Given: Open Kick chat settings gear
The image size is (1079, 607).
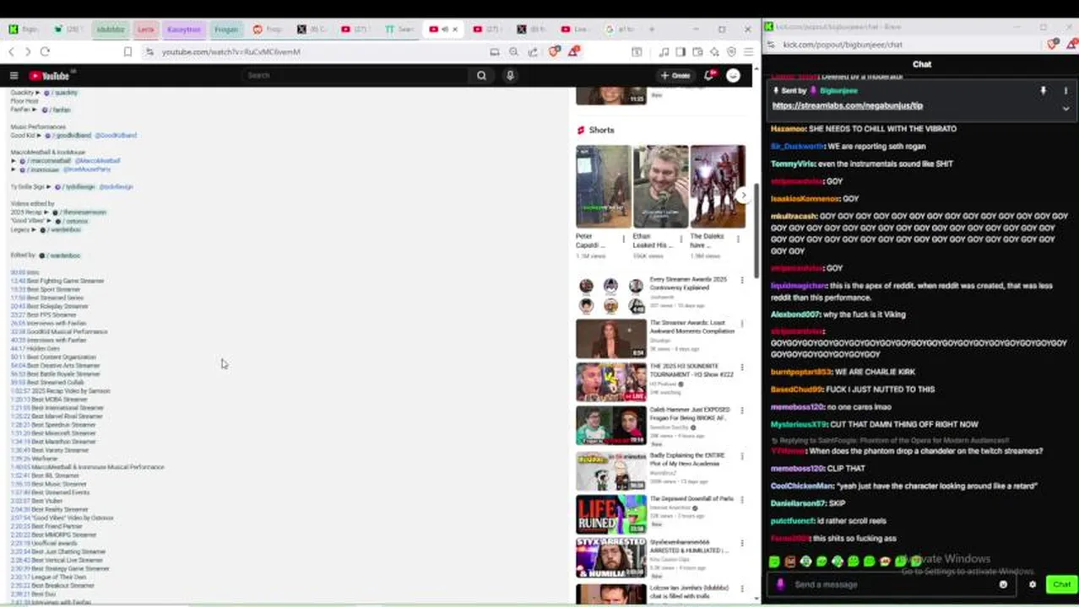Looking at the screenshot, I should coord(1032,584).
